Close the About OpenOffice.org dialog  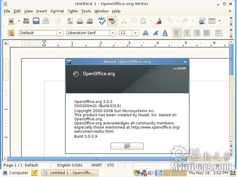point(185,62)
